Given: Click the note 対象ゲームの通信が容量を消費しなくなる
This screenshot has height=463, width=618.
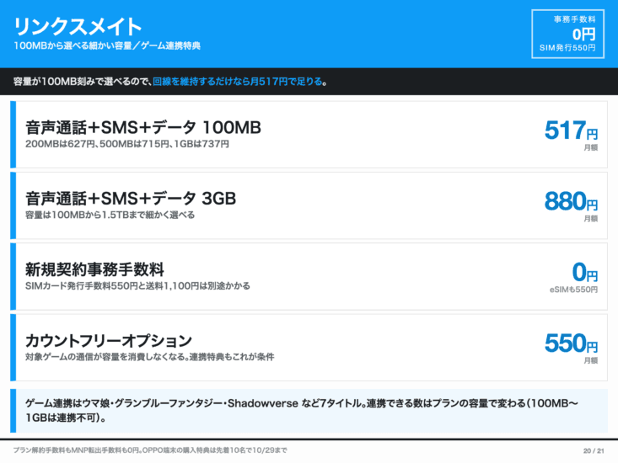Looking at the screenshot, I should (x=150, y=357).
